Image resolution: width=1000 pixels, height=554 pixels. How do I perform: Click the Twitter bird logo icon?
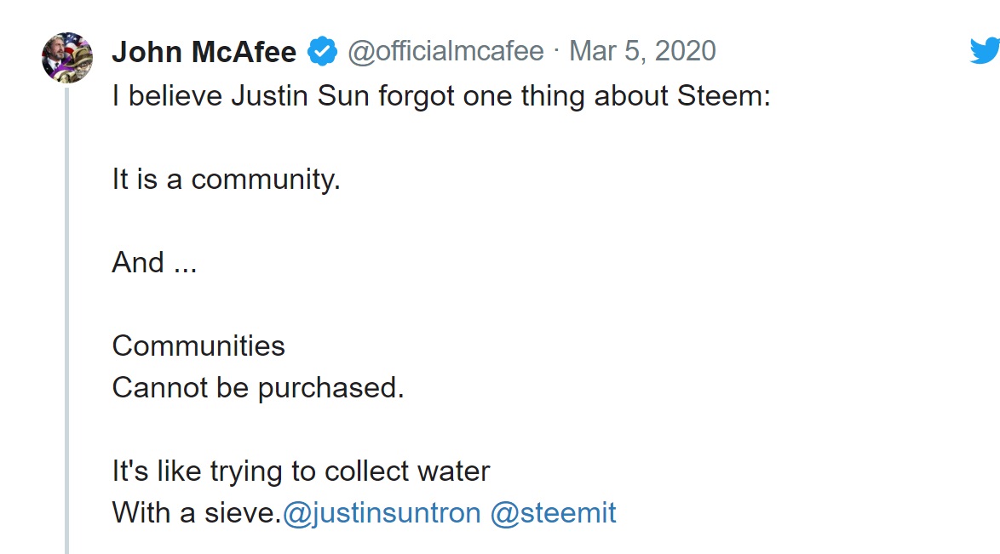coord(984,51)
